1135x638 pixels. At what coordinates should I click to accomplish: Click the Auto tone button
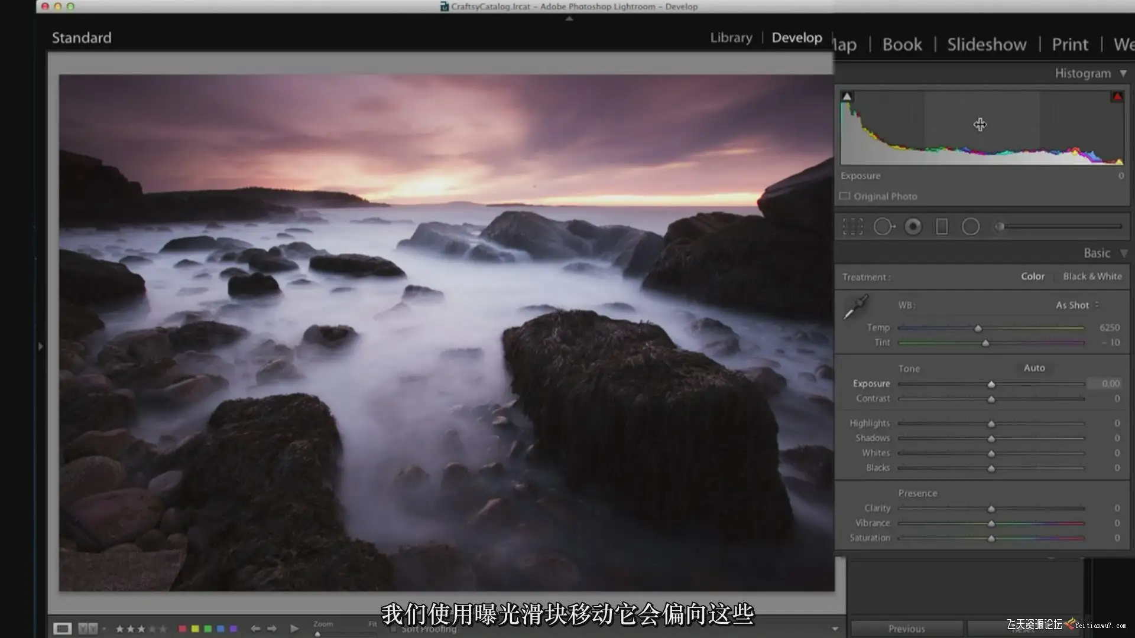1034,368
